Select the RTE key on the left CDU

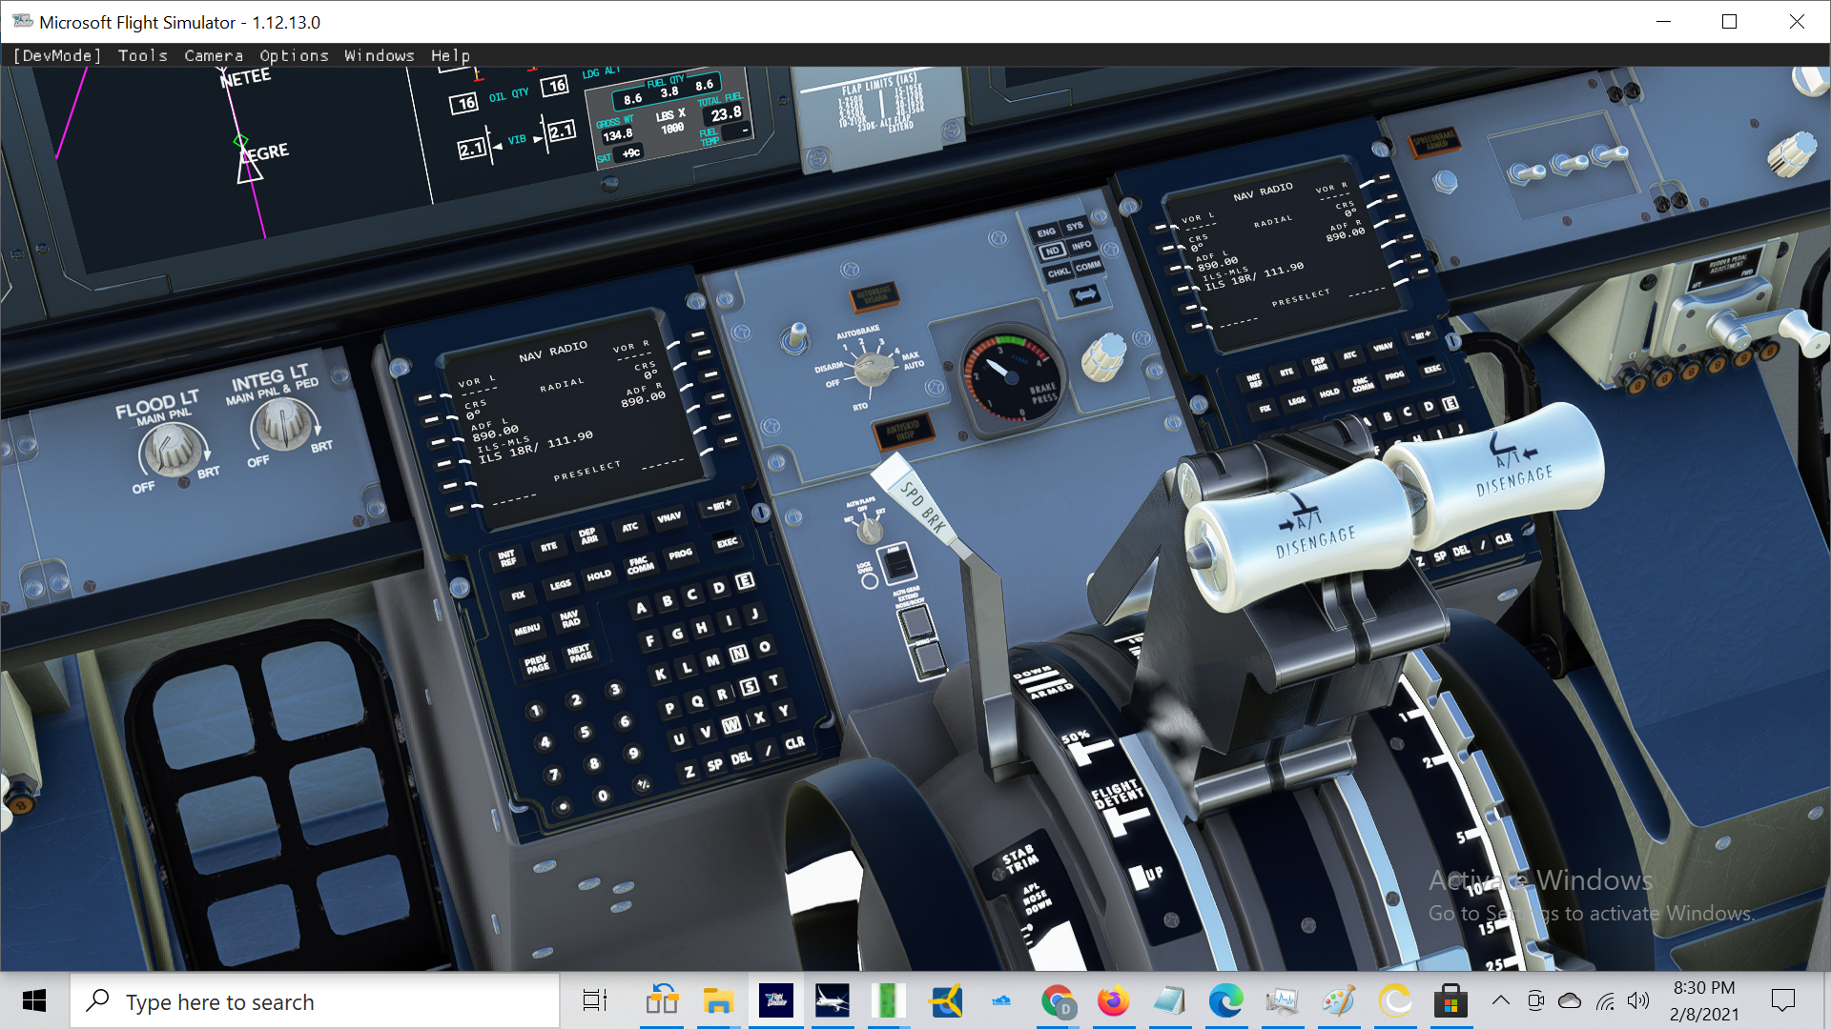pyautogui.click(x=548, y=547)
